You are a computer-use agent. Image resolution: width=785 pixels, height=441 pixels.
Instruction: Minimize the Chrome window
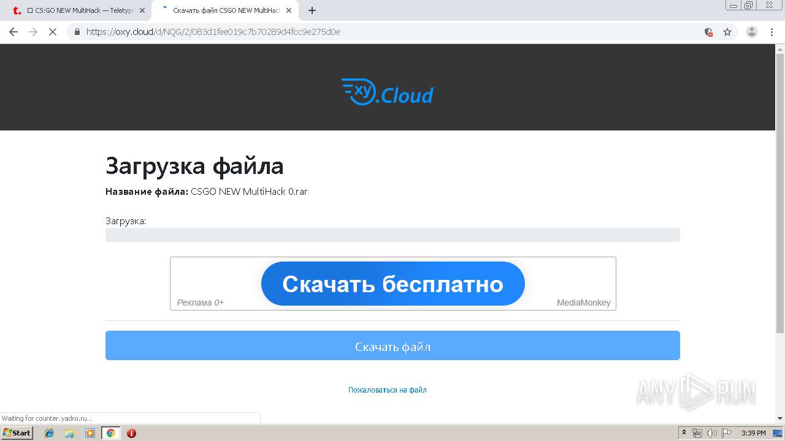point(733,5)
